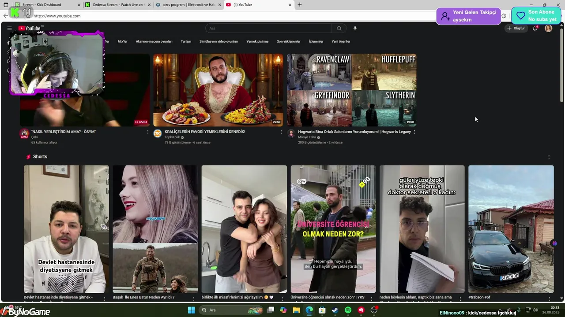Image resolution: width=565 pixels, height=317 pixels.
Task: Open Hogwarts Bina Ortak Salonlarını video title
Action: click(x=354, y=132)
